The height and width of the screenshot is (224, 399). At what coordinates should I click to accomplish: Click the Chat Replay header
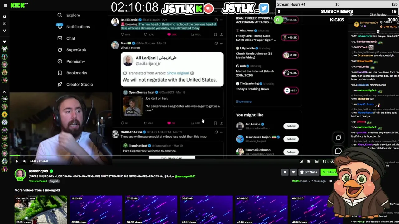pyautogui.click(x=378, y=15)
